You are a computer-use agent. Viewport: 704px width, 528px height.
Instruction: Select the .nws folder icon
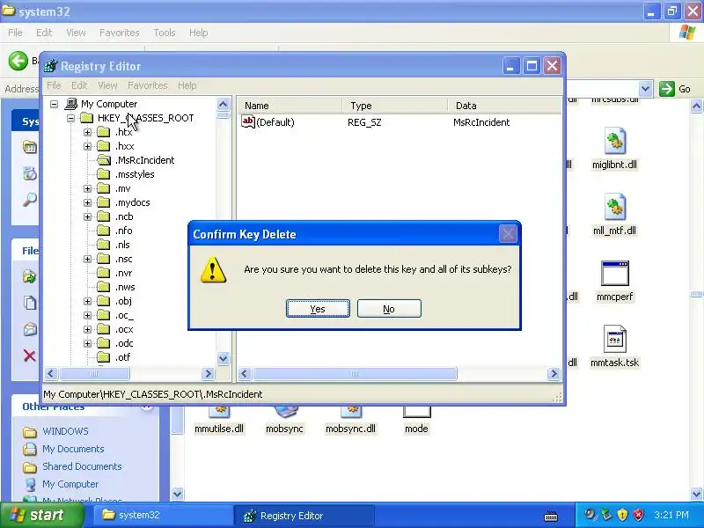104,287
